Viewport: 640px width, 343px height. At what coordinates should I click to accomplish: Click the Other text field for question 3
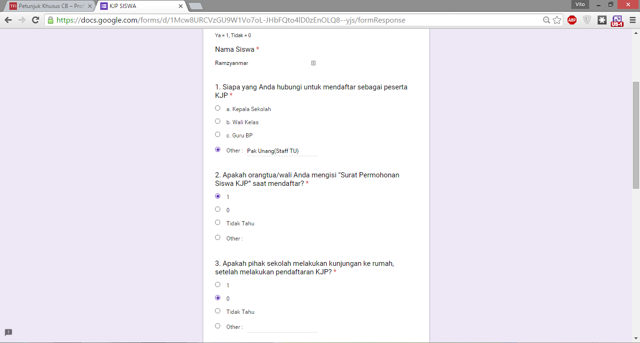tap(282, 327)
